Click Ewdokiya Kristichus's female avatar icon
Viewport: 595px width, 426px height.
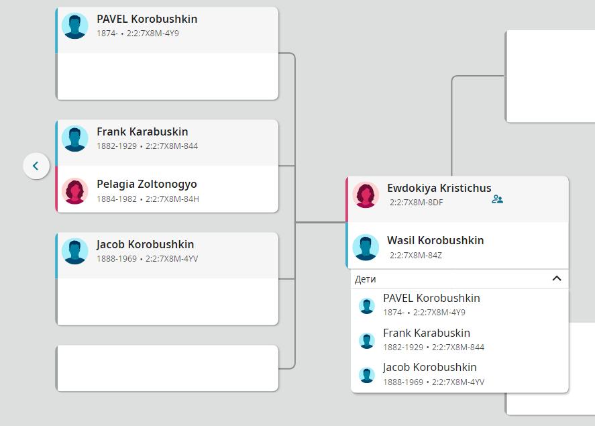tap(366, 195)
